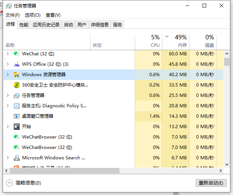This screenshot has height=195, width=233.
Task: Click the horizontal scrollbar thumb
Action: pyautogui.click(x=65, y=171)
